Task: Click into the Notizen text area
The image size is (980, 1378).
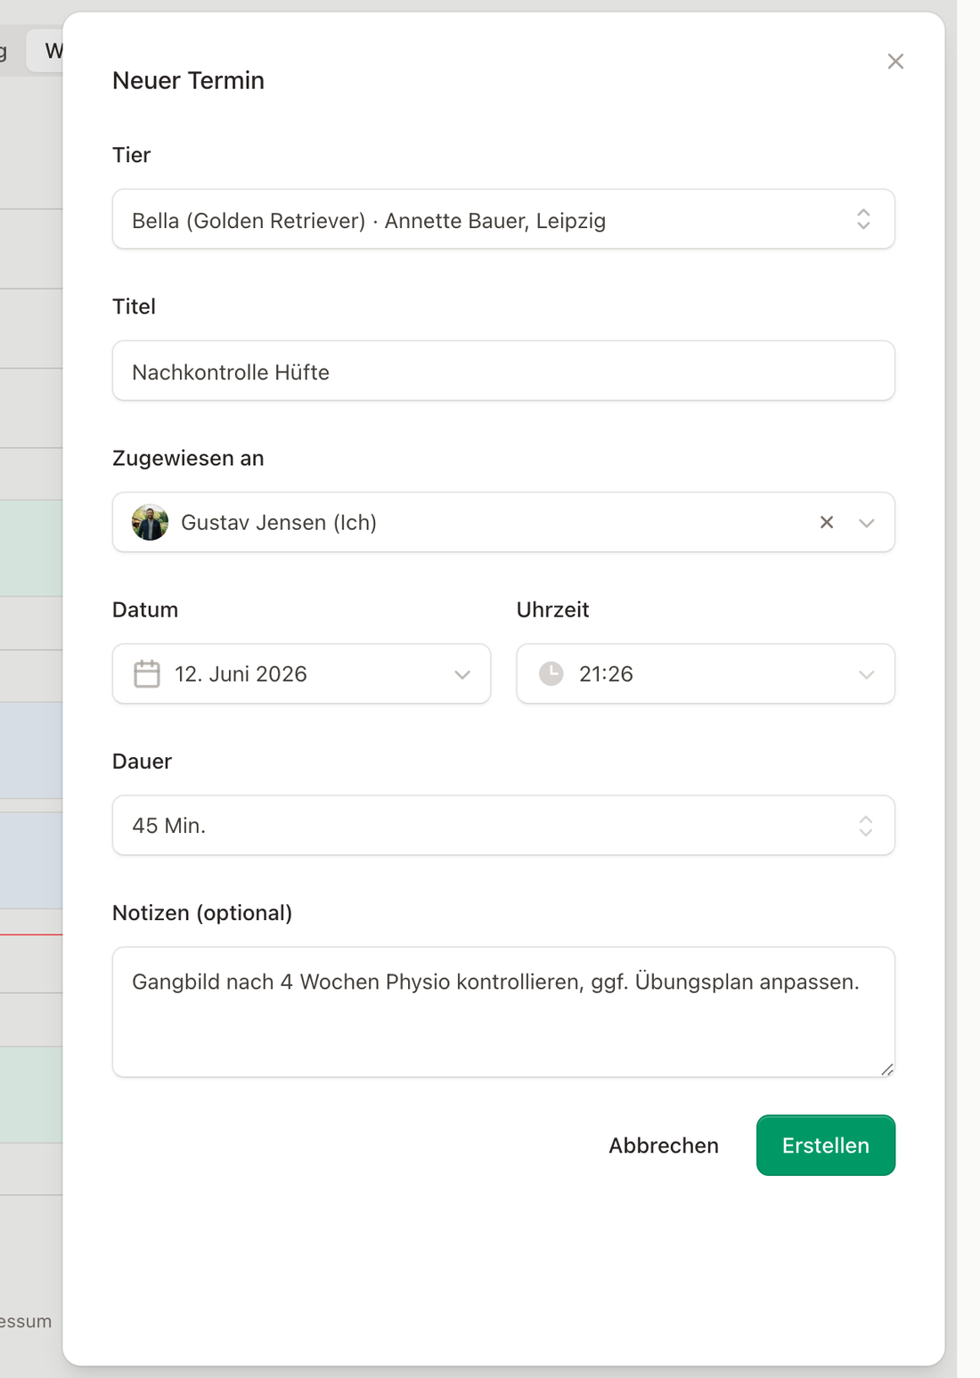Action: coord(503,1012)
